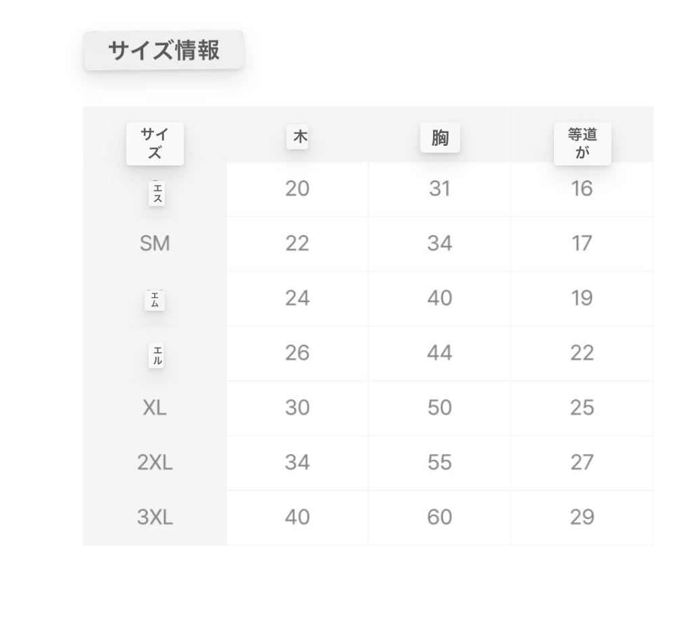Click the XL size row label
Image resolution: width=683 pixels, height=639 pixels.
[155, 408]
